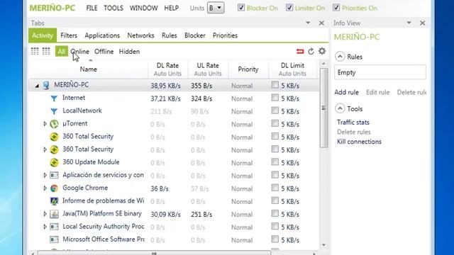Click the small grid view icon

[46, 52]
